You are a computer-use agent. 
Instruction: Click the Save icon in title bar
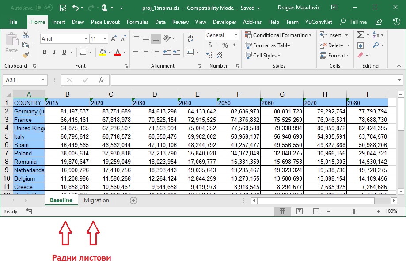(63, 8)
